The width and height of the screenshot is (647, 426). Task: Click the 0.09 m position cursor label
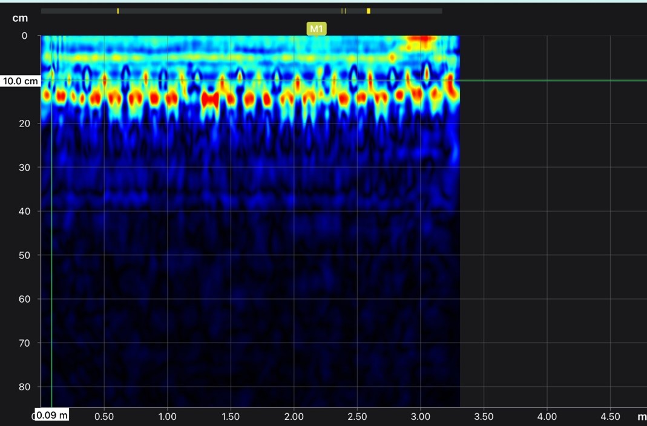click(x=51, y=415)
